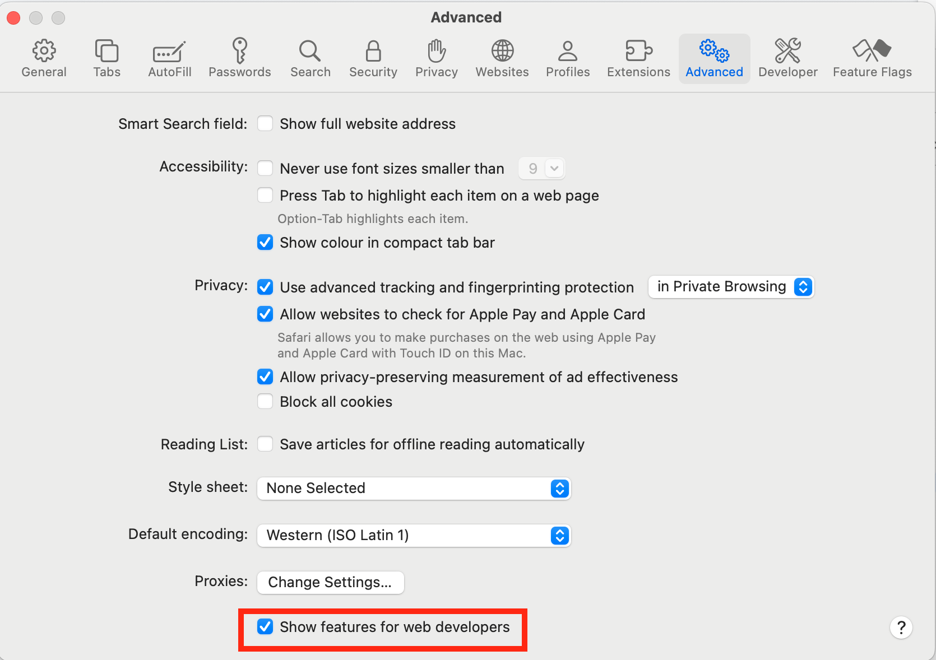Click the 'Advanced' window title text
This screenshot has width=936, height=660.
[466, 17]
